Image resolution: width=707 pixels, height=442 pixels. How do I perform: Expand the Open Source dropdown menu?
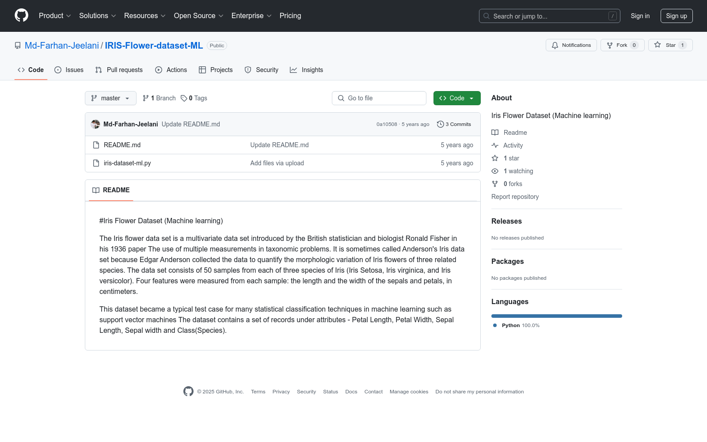coord(199,16)
